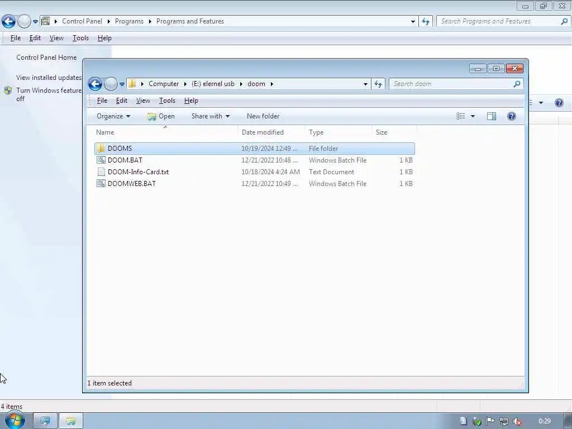Screen dimensions: 572x429
Task: Toggle the preview pane
Action: 492,116
